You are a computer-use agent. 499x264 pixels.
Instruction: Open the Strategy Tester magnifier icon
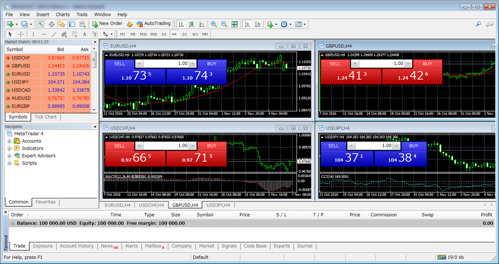pos(83,24)
